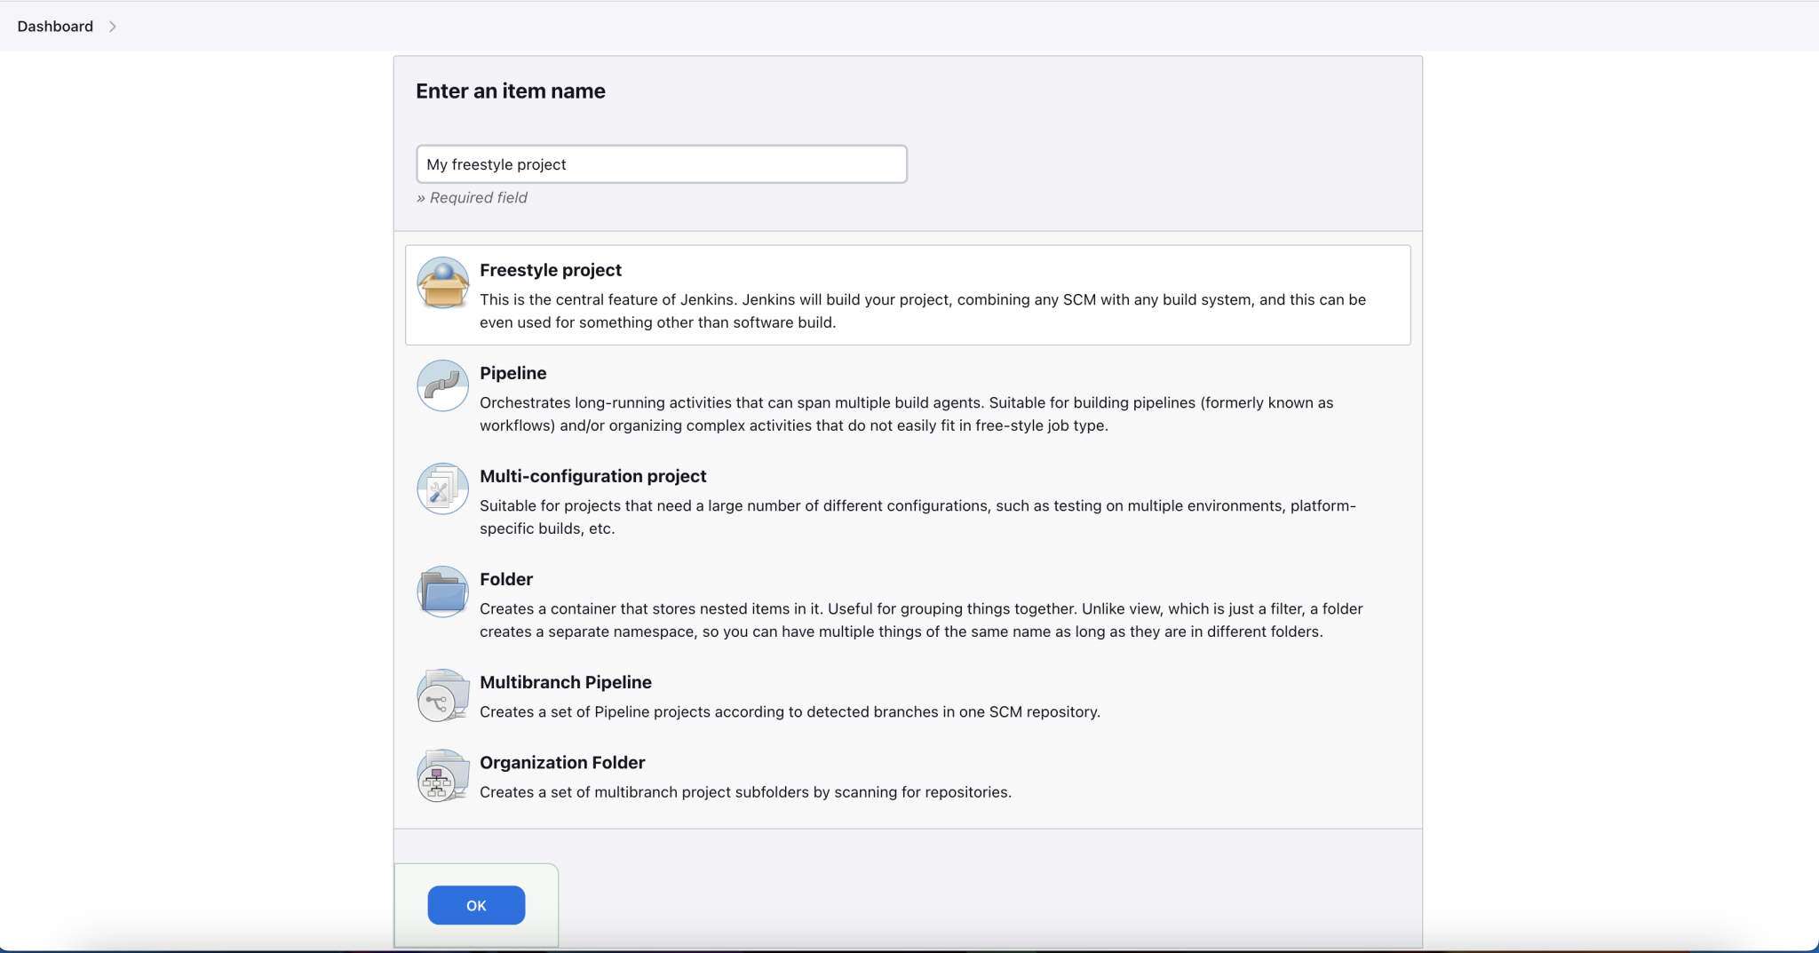Click the Multi-configuration project tools icon
The height and width of the screenshot is (953, 1819).
click(442, 488)
